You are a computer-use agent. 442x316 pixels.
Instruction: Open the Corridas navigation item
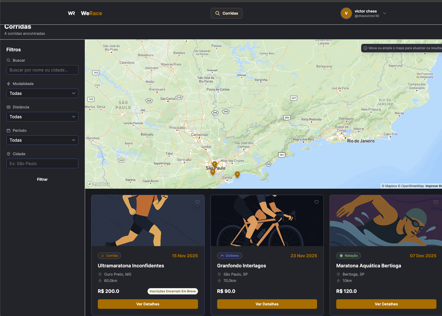pyautogui.click(x=226, y=13)
